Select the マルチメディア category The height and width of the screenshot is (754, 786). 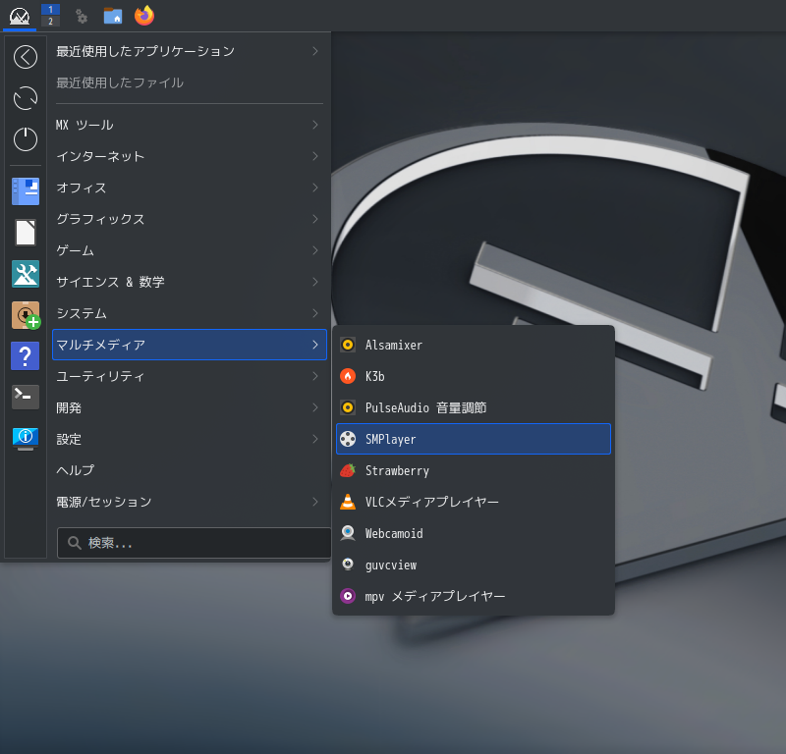(190, 345)
